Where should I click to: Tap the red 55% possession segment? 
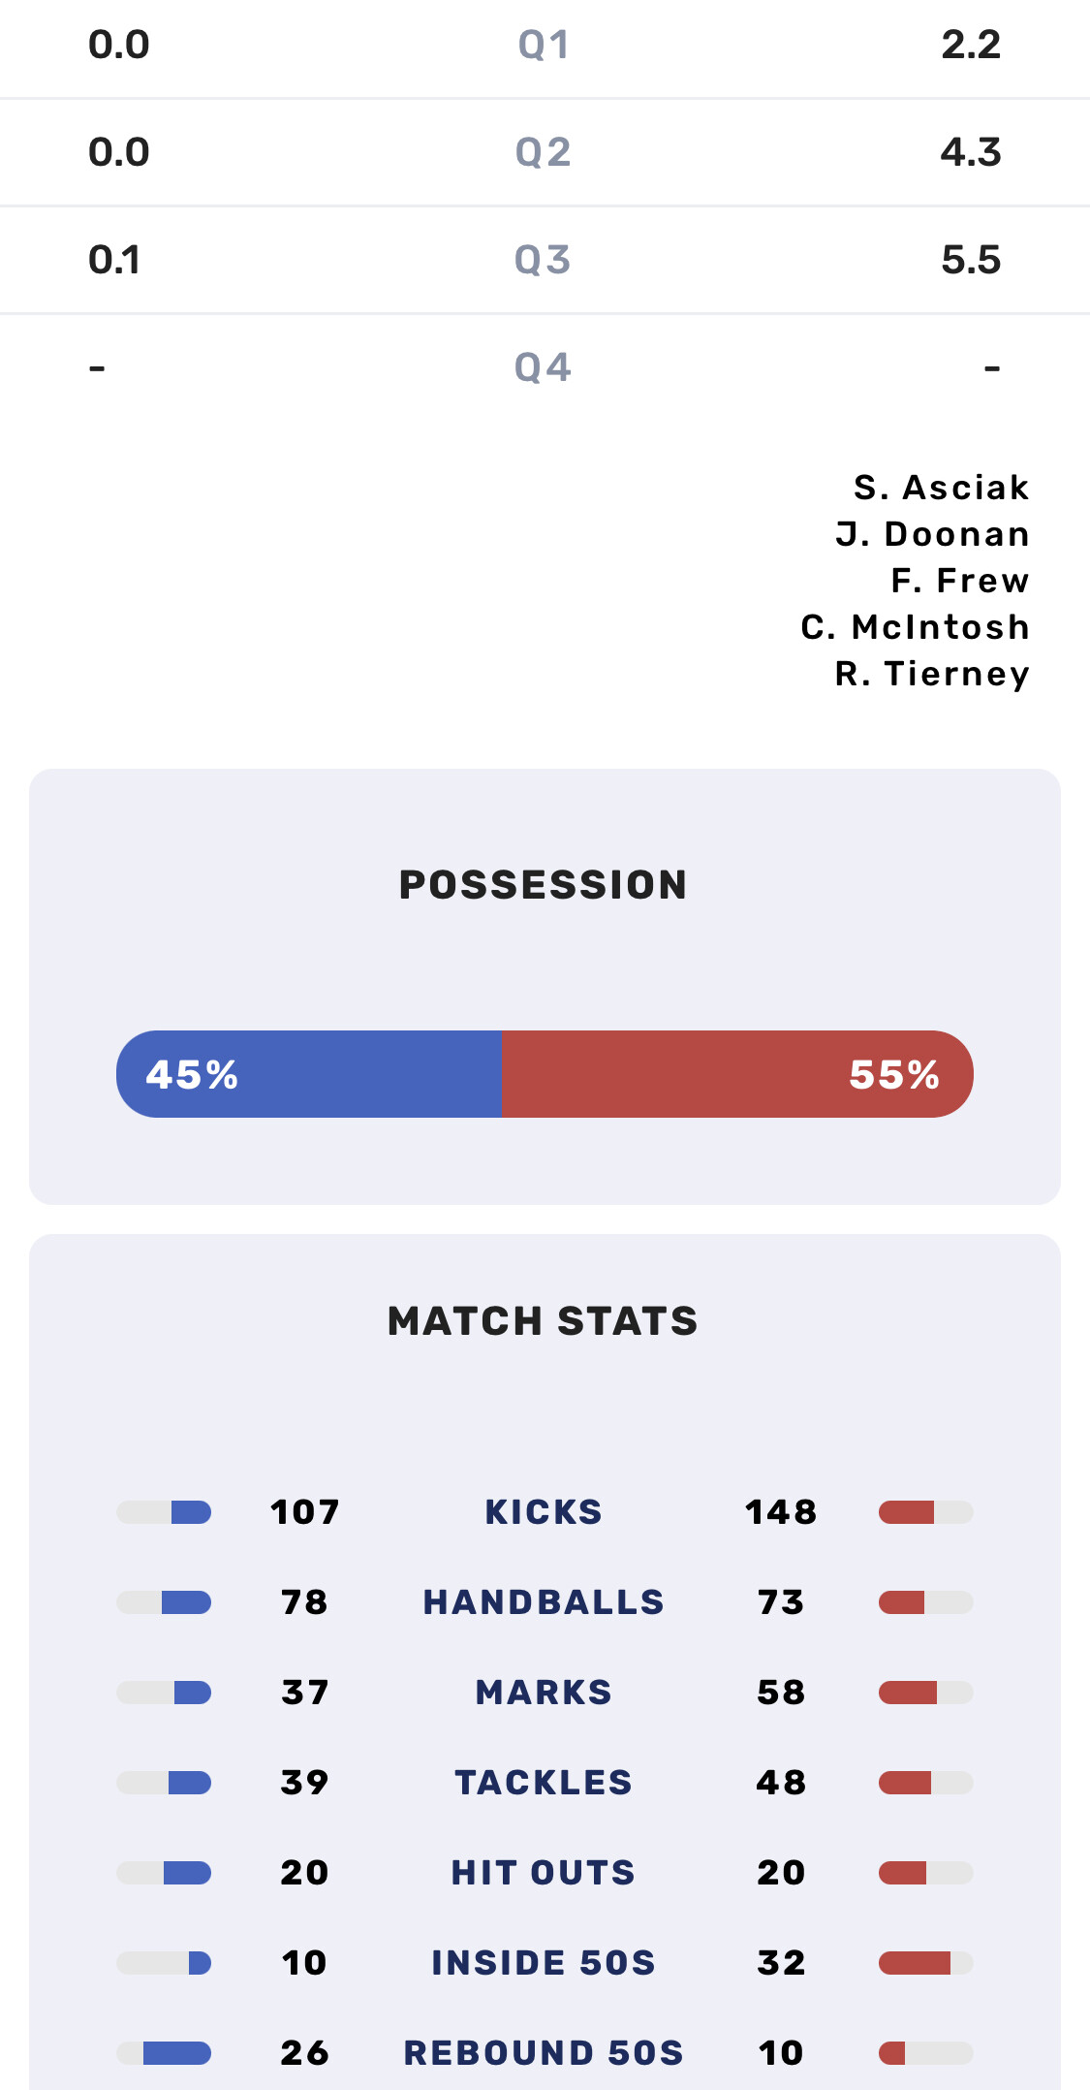[736, 1074]
